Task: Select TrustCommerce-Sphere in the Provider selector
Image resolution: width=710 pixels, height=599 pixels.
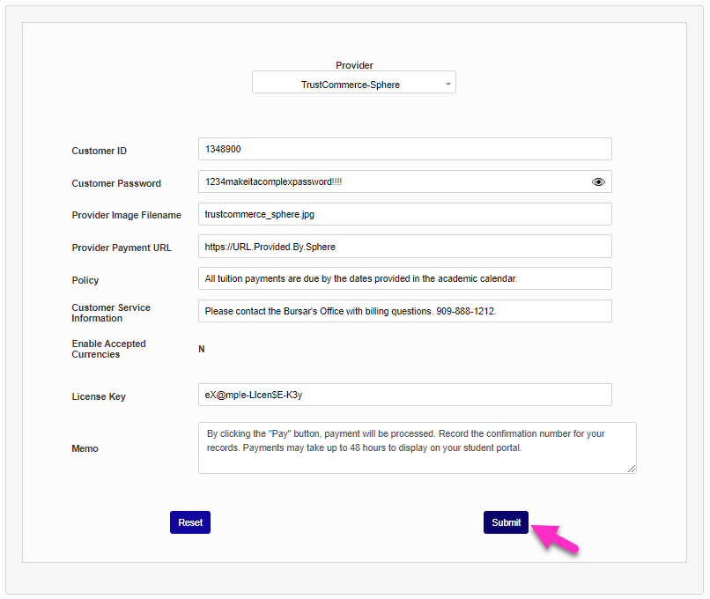Action: (354, 81)
